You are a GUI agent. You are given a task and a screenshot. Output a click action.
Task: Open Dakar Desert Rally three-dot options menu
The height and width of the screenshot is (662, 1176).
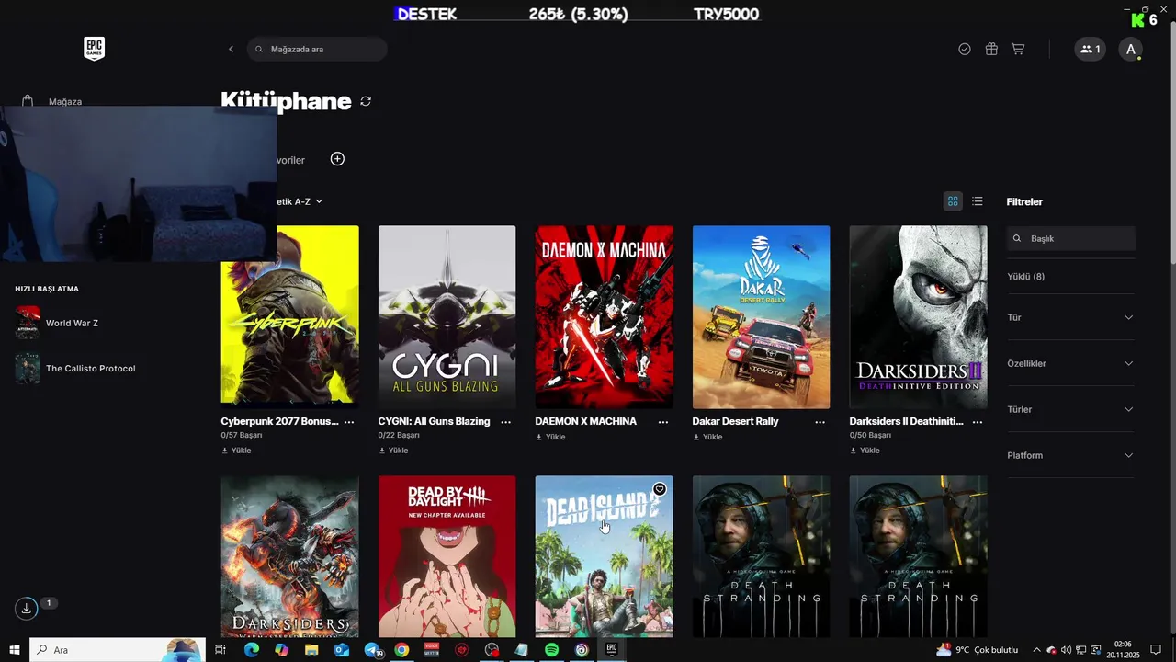[x=820, y=422]
